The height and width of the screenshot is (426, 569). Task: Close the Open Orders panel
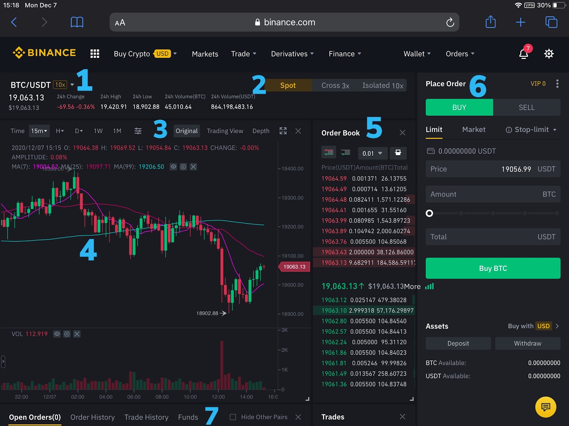[298, 417]
